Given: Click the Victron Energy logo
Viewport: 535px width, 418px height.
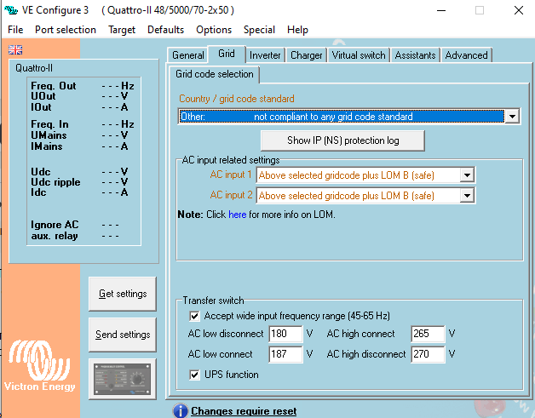Looking at the screenshot, I should point(39,365).
